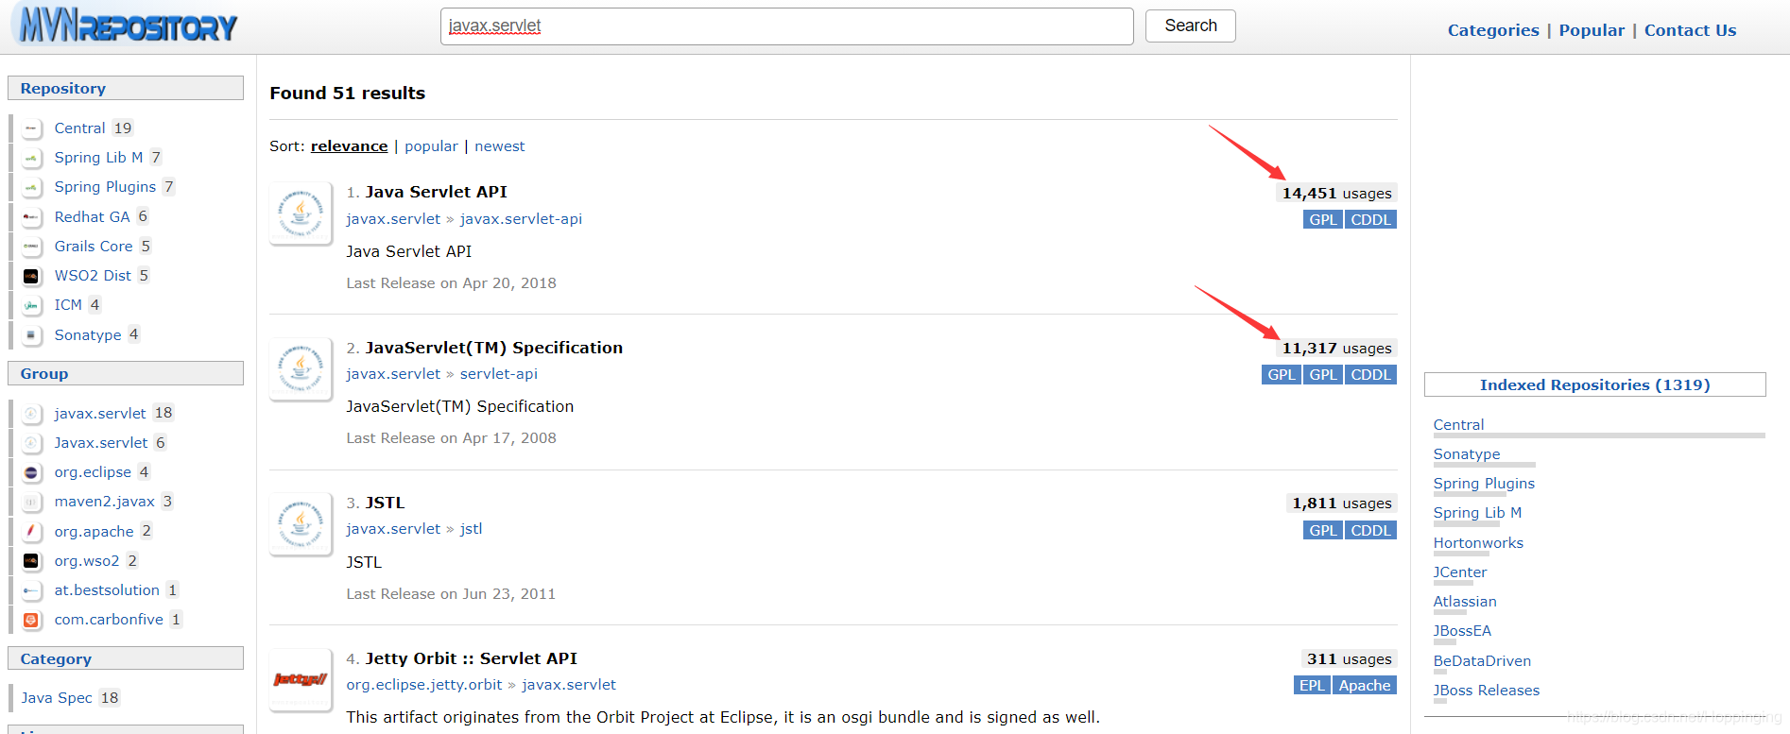1790x734 pixels.
Task: Open the Popular menu link
Action: pyautogui.click(x=1592, y=30)
